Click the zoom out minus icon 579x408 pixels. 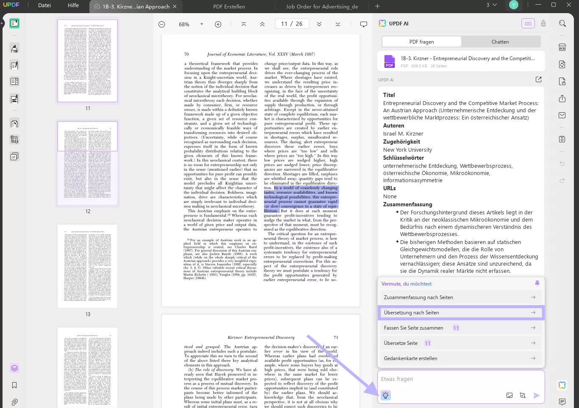coord(161,25)
